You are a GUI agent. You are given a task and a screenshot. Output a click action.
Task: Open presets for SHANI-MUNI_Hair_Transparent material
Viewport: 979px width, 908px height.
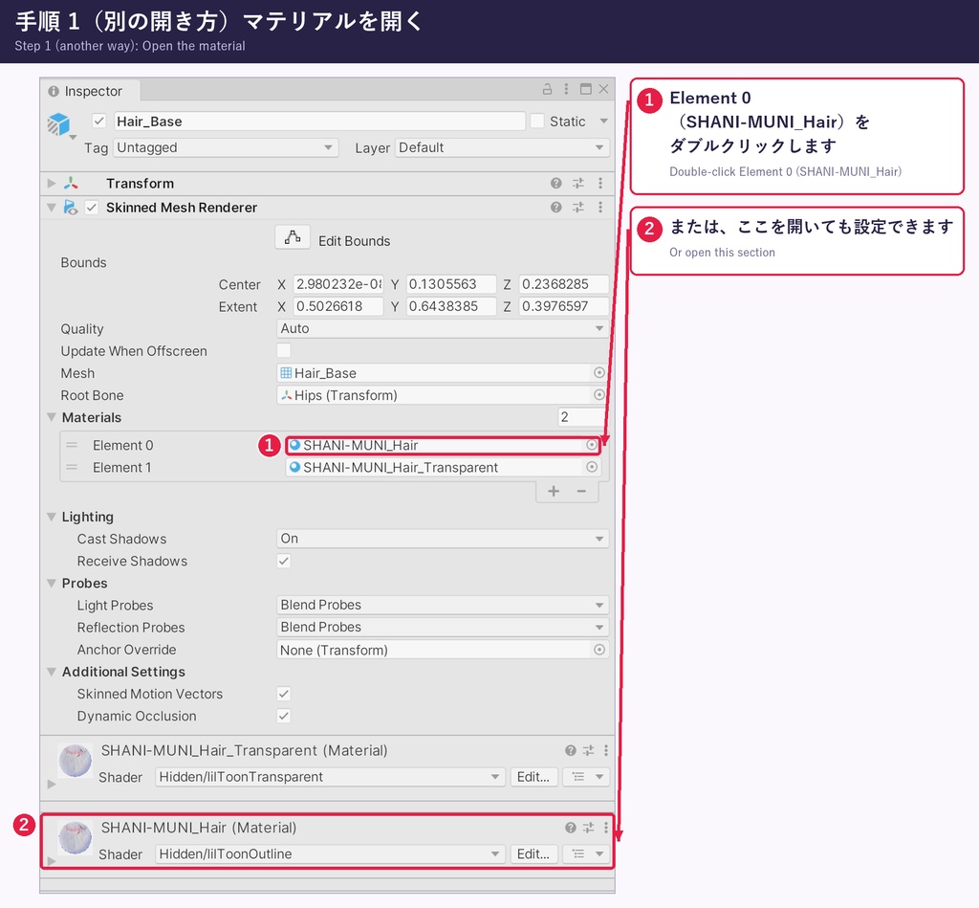(588, 750)
